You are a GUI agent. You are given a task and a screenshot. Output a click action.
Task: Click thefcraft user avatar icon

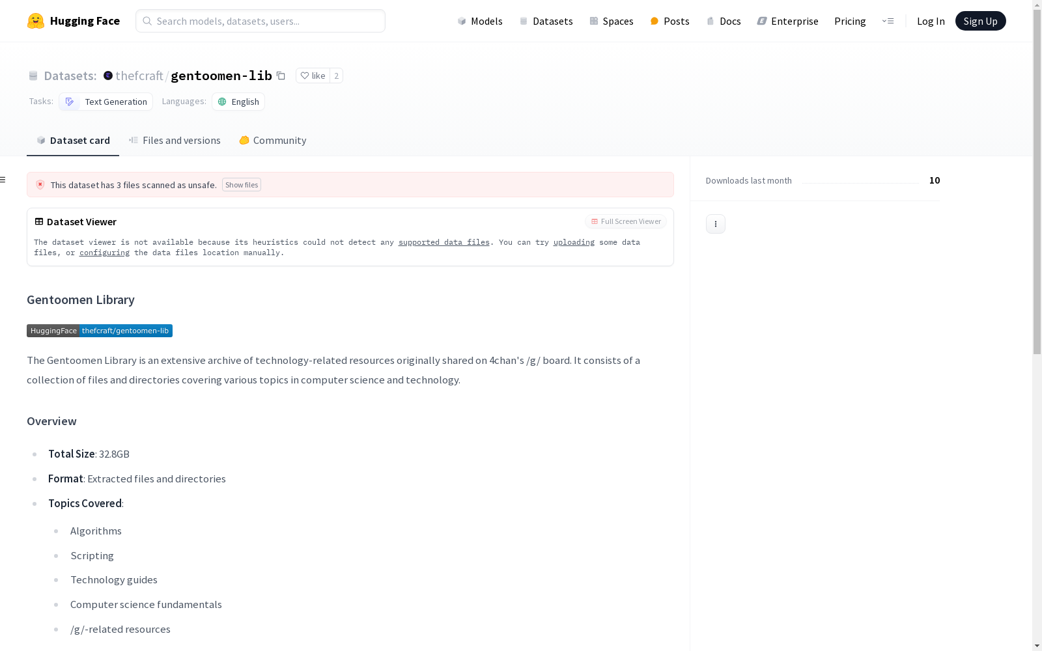coord(108,76)
